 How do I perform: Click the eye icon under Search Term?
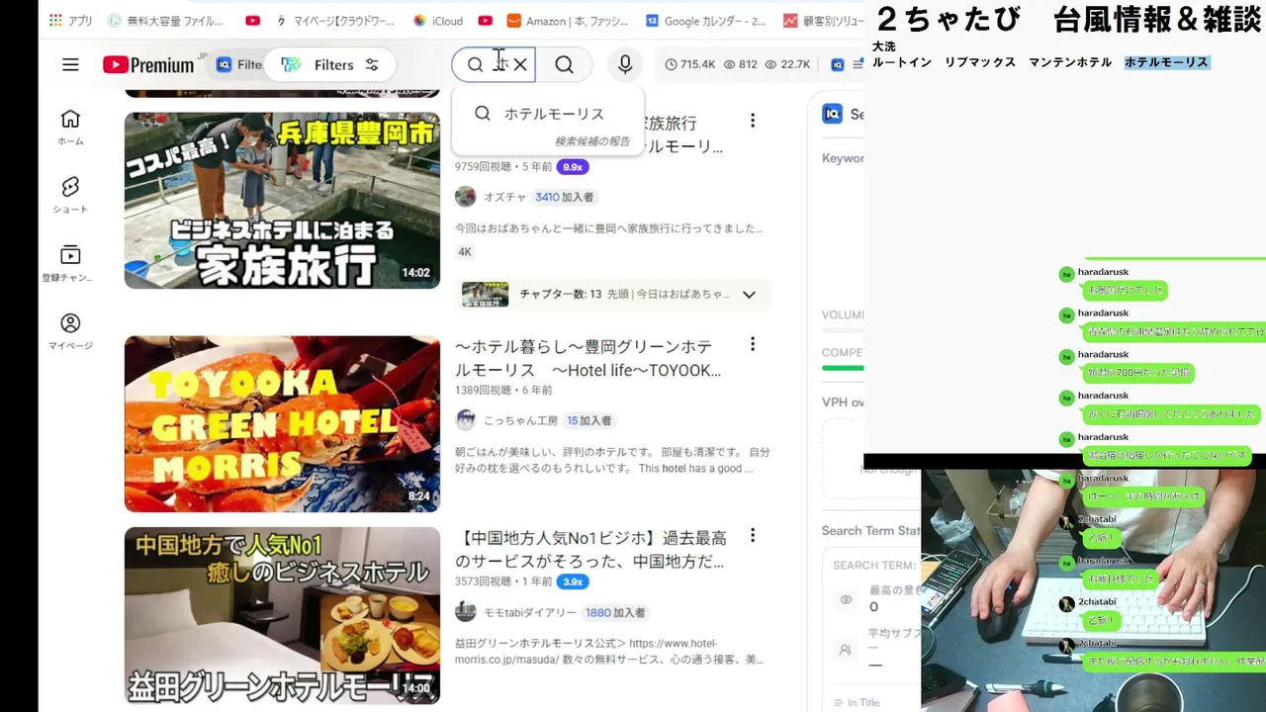point(846,600)
